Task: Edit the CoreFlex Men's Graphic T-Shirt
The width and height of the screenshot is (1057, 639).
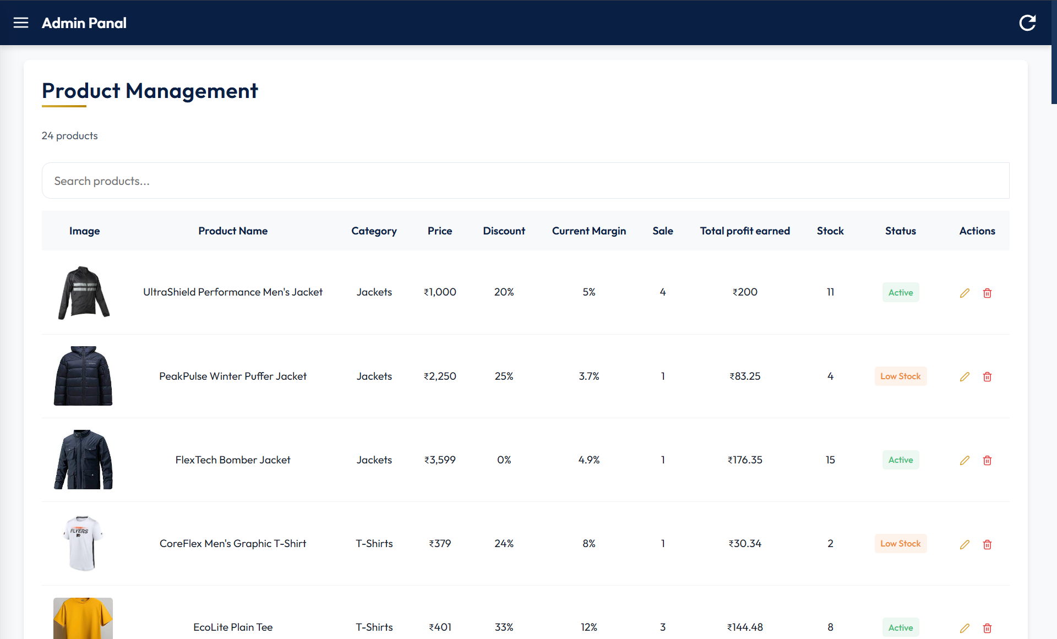Action: pos(965,544)
